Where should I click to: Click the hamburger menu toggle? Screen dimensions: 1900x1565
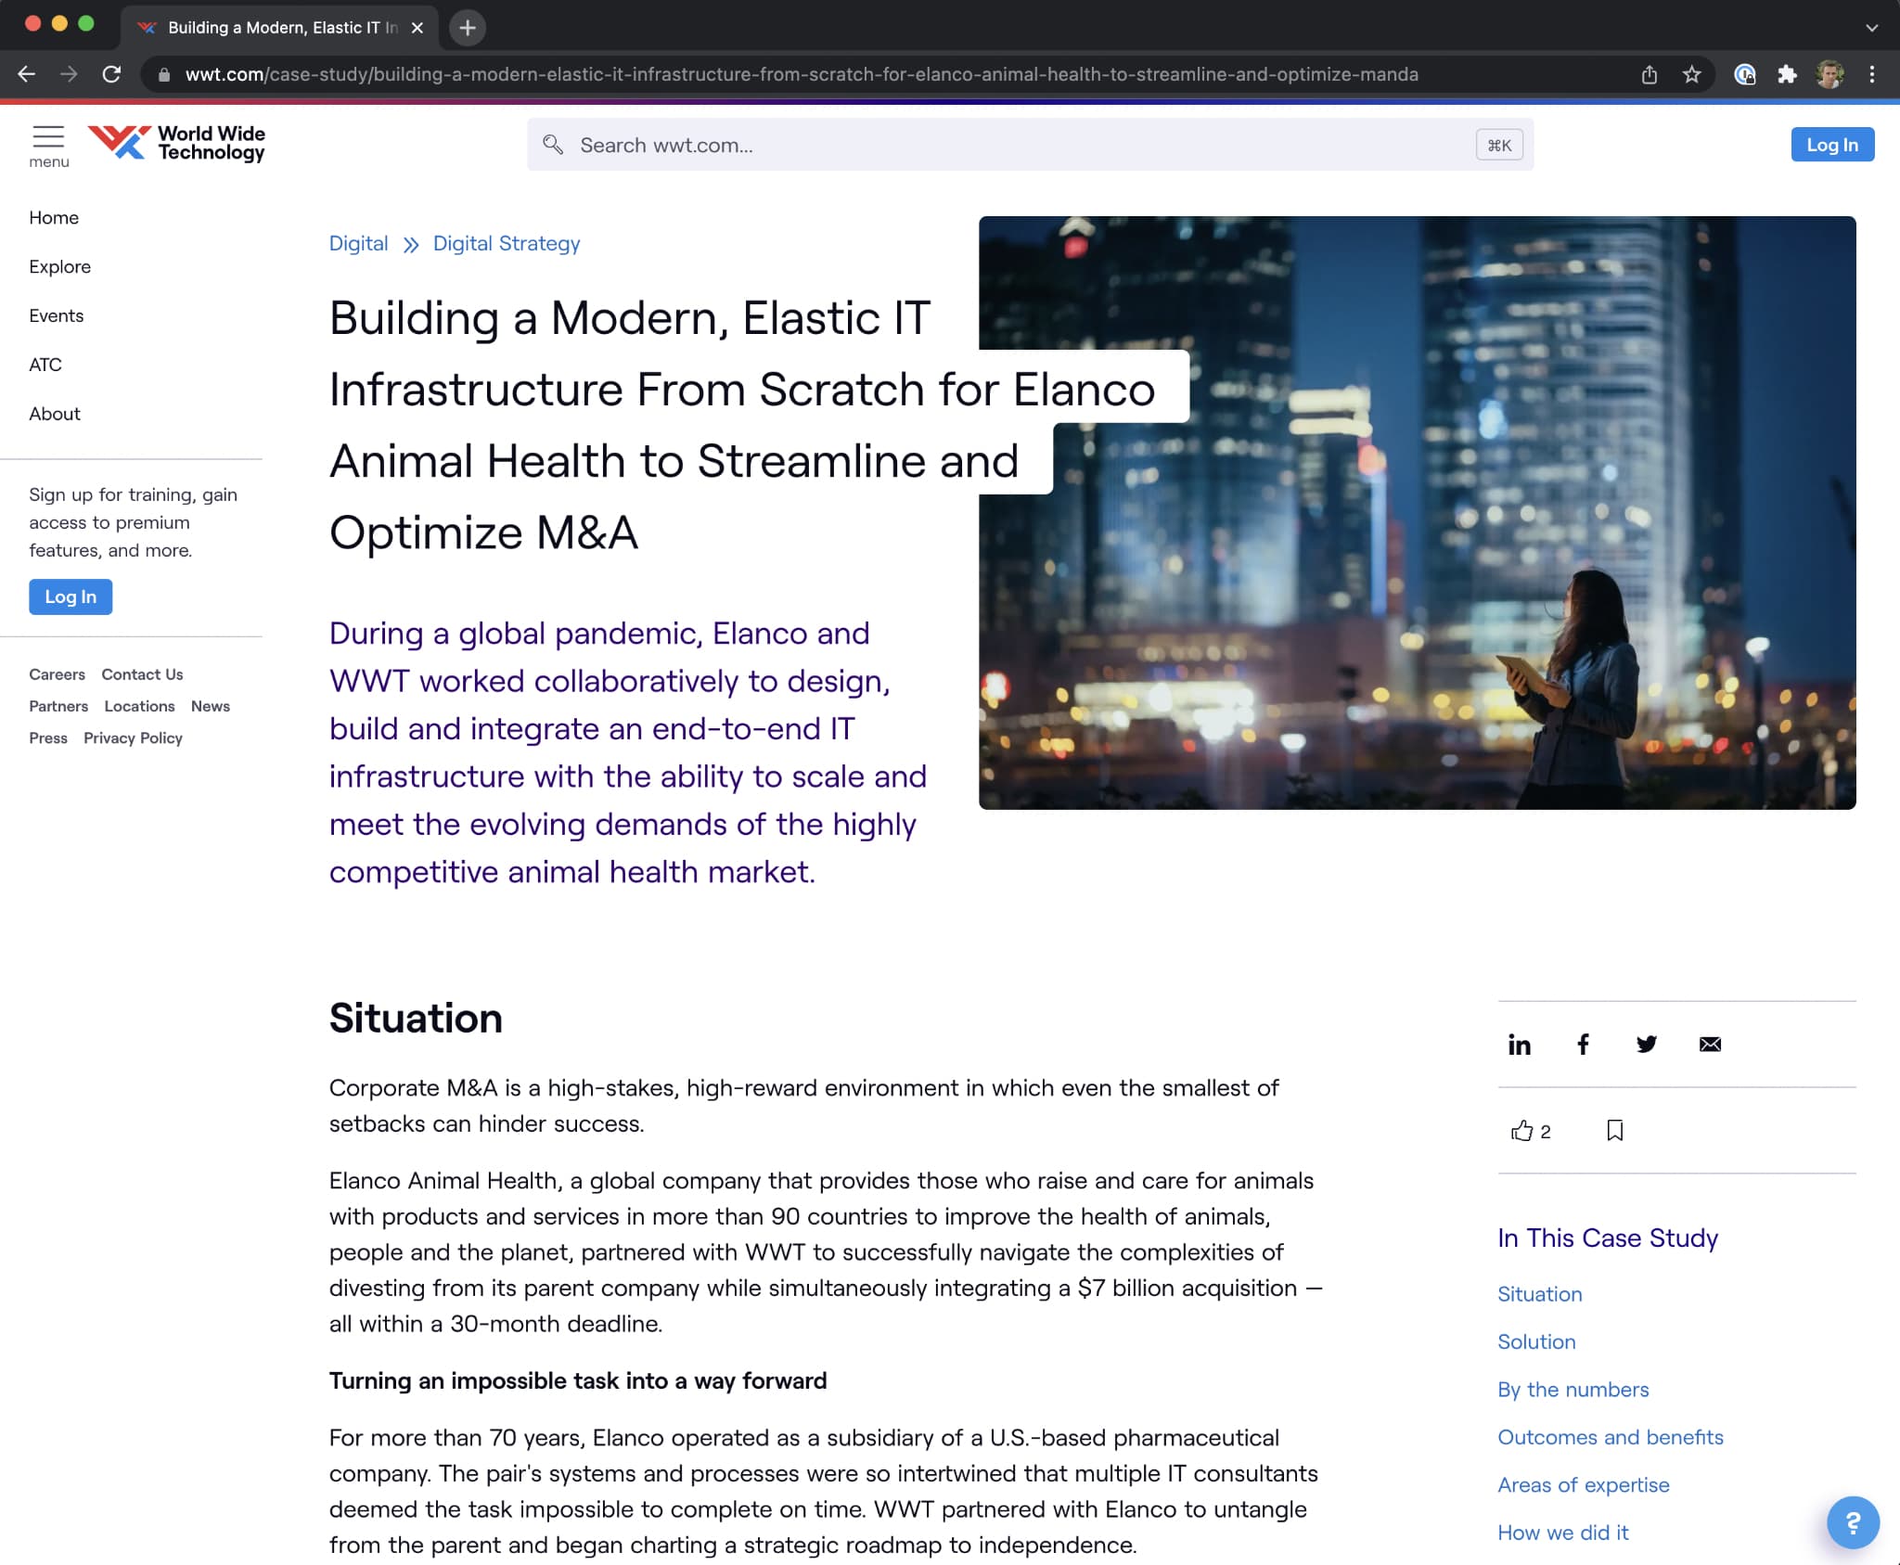(49, 140)
